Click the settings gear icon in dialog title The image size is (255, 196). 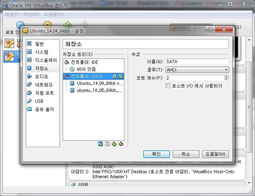point(25,31)
